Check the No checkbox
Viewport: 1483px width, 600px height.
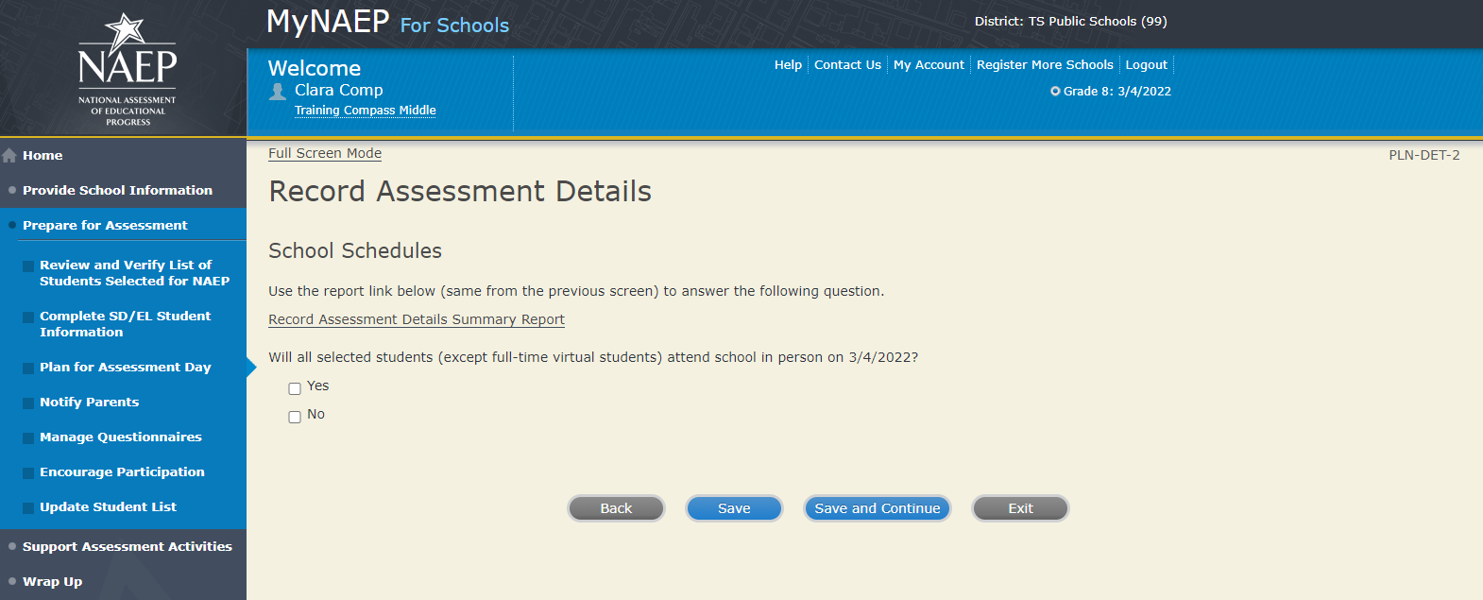pyautogui.click(x=295, y=417)
